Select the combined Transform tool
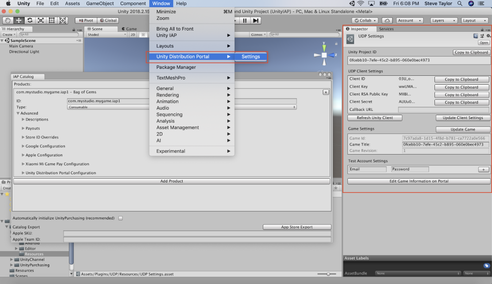The width and height of the screenshot is (492, 284). (63, 20)
